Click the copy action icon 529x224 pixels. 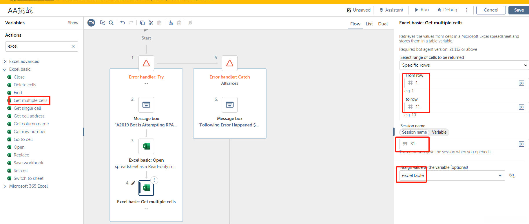pos(142,23)
